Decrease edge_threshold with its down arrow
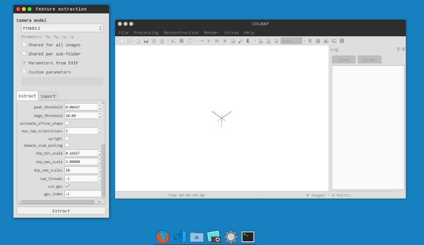424x245 pixels. (100, 117)
